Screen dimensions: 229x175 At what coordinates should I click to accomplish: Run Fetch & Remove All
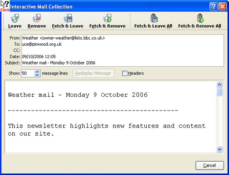click(200, 21)
